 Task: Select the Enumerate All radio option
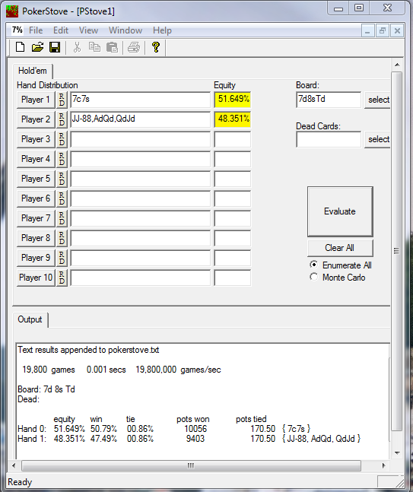point(341,265)
